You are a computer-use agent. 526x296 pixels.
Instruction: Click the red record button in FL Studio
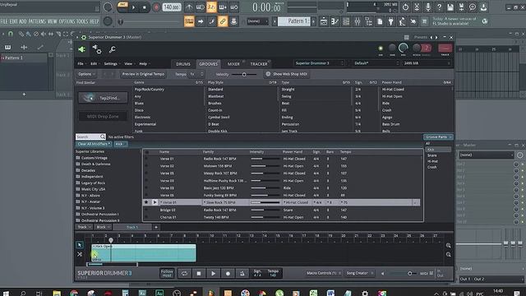click(156, 7)
